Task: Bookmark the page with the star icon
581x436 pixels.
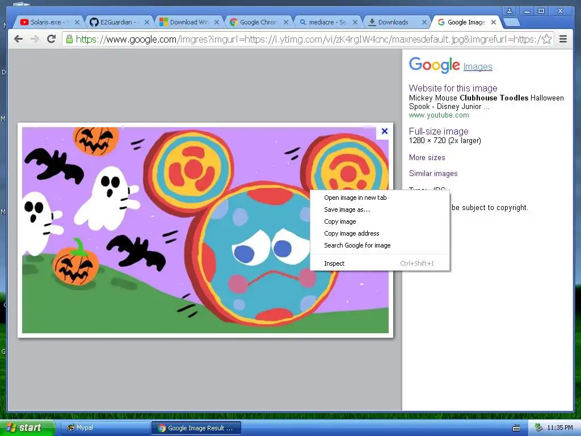Action: click(547, 39)
